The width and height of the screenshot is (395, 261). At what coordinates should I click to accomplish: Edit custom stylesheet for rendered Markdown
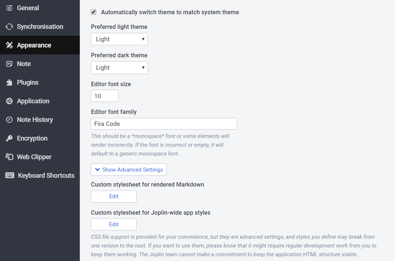pyautogui.click(x=114, y=196)
